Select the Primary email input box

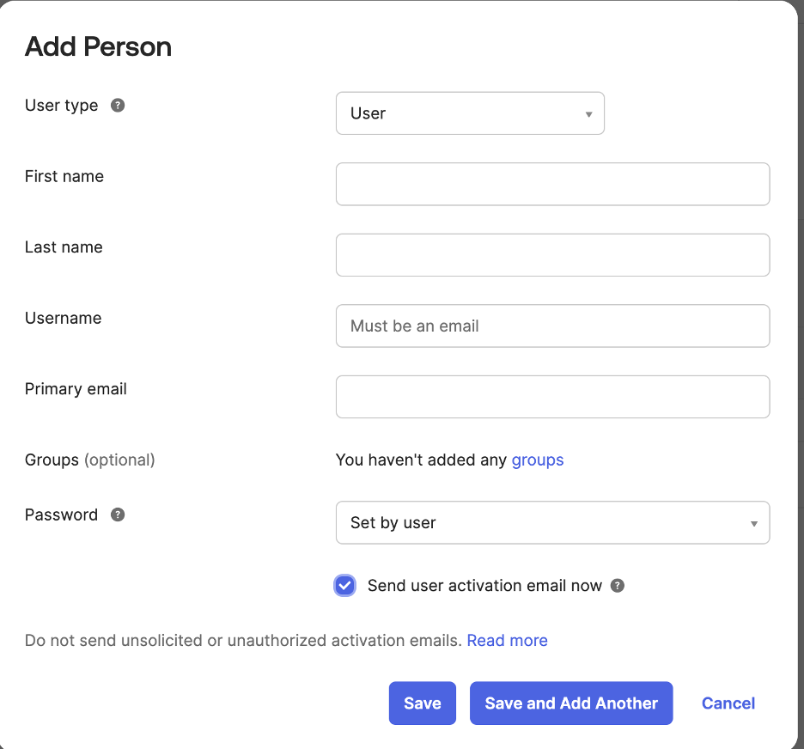(x=552, y=396)
